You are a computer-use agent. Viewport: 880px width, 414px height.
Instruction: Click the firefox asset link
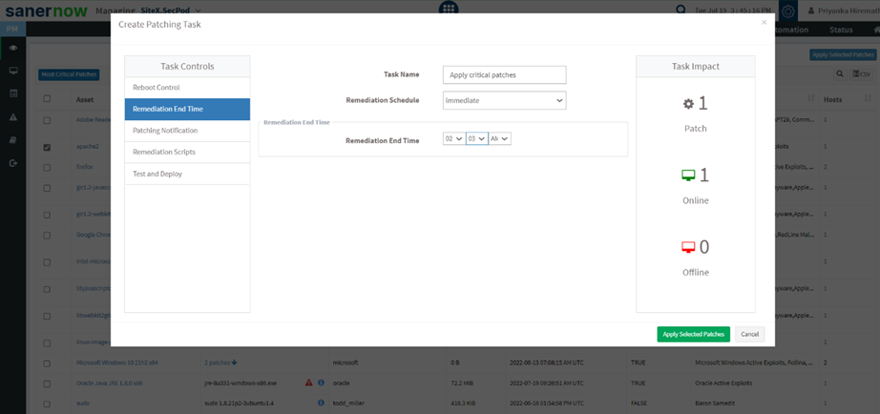pos(84,167)
